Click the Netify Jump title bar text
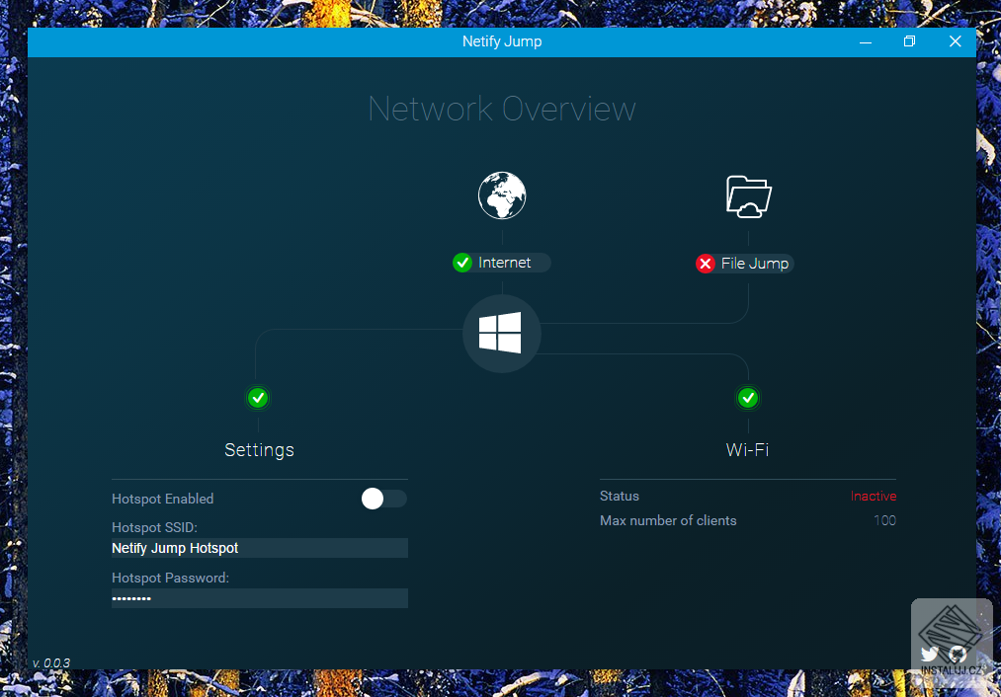This screenshot has width=1001, height=697. [x=502, y=41]
